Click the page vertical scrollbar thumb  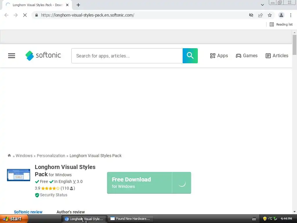point(294,45)
